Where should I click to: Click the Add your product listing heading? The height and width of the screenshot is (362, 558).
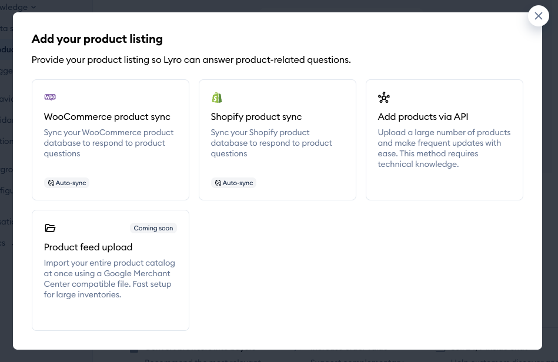pos(97,39)
